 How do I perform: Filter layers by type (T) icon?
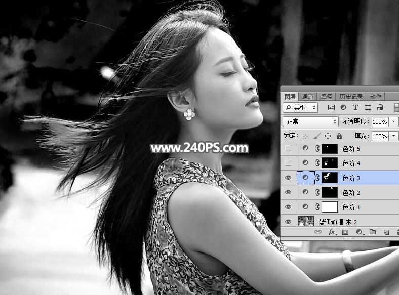click(355, 107)
